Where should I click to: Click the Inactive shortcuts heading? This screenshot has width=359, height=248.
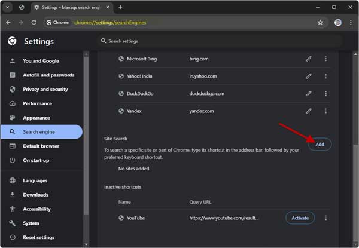point(123,187)
